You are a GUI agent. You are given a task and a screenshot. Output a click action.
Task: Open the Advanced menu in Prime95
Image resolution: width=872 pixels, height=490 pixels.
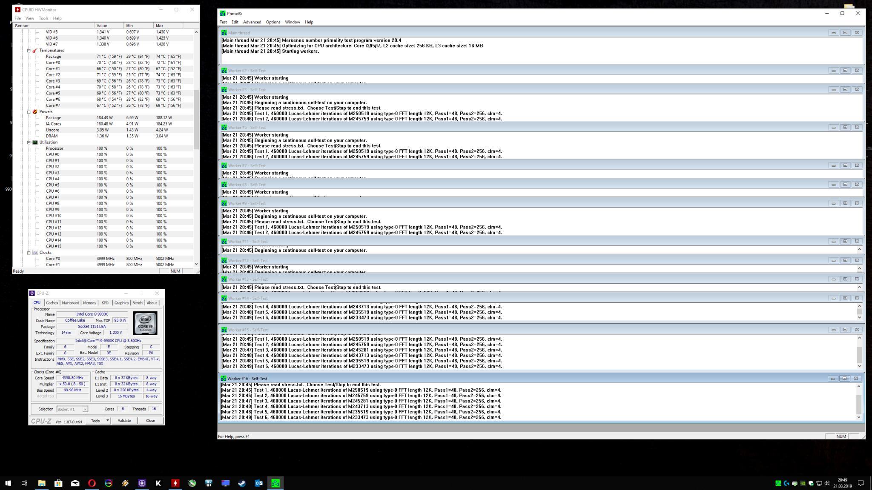click(252, 22)
